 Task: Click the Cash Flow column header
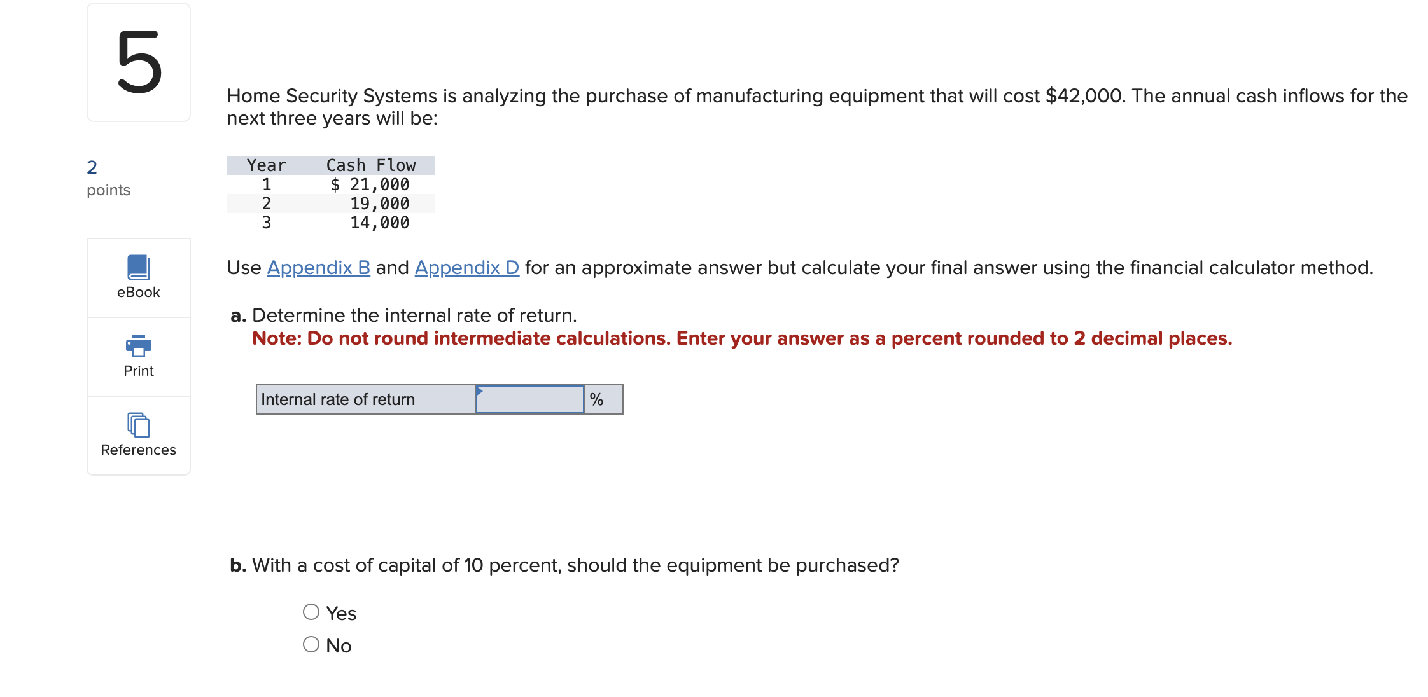pos(371,165)
